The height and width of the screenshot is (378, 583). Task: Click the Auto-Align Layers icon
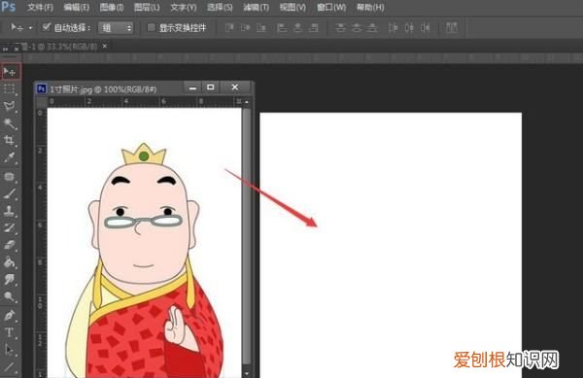pos(452,27)
